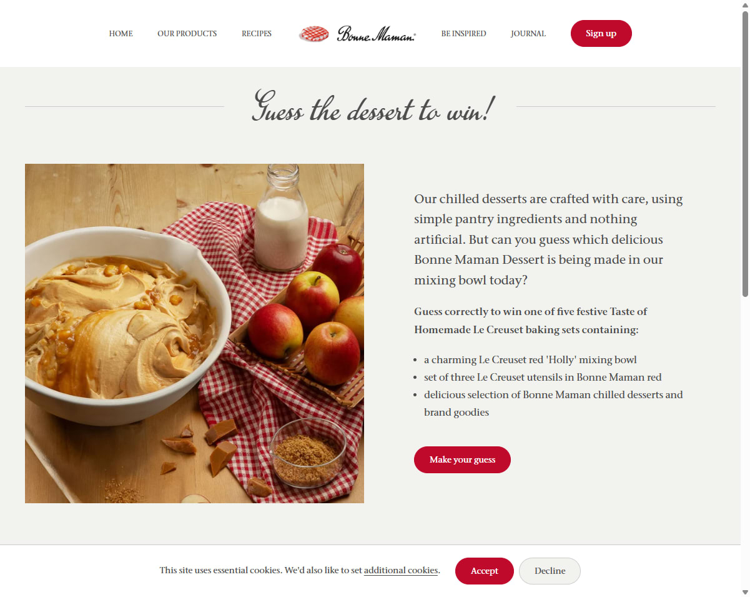750x597 pixels.
Task: Follow the additional cookies link
Action: (401, 570)
